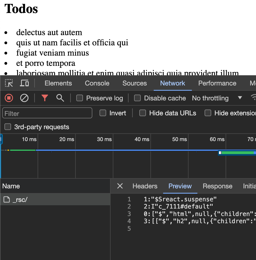
Task: Clear the network log
Action: 24,98
